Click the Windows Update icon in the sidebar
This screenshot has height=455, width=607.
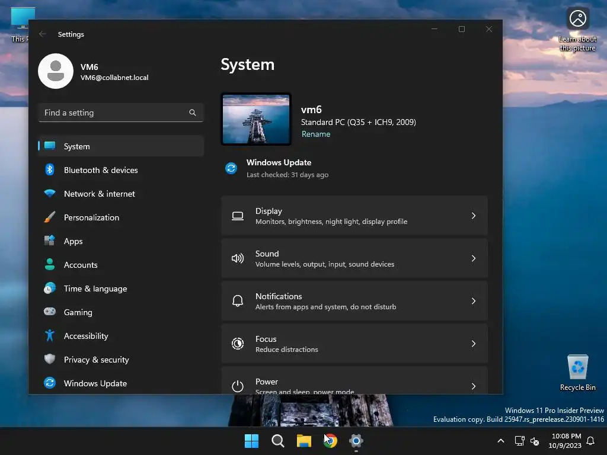coord(50,383)
